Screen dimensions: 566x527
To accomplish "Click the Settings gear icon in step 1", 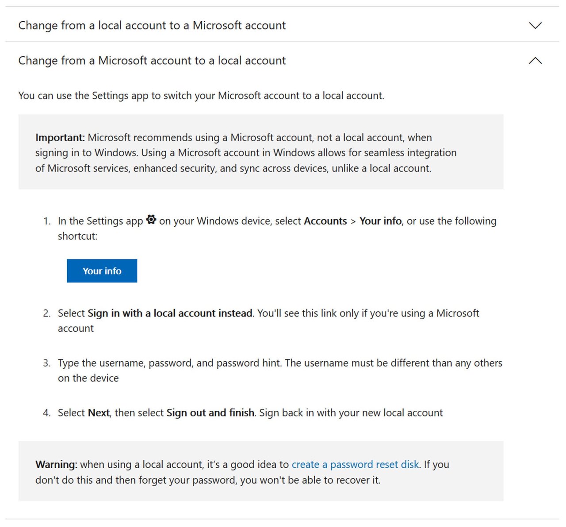I will click(151, 220).
